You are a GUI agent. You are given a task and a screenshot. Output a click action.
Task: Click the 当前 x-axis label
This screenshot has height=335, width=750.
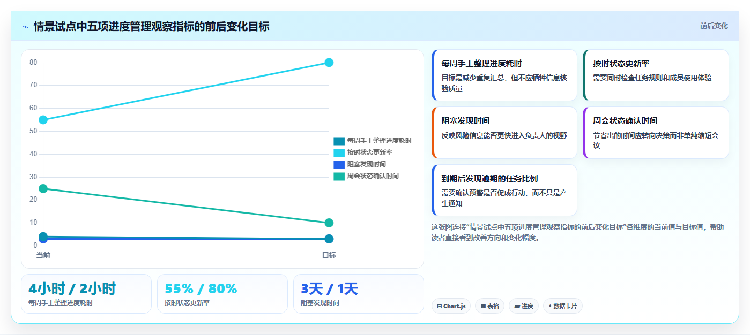(x=43, y=255)
